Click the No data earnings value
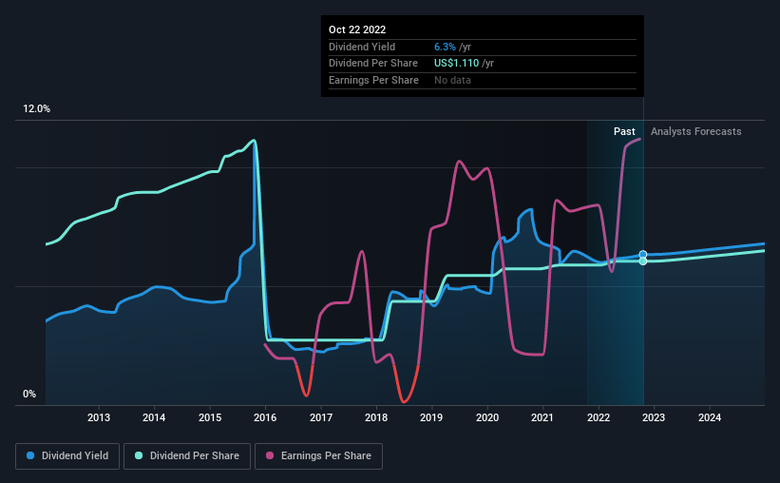Screen dimensions: 780x483 click(x=452, y=80)
